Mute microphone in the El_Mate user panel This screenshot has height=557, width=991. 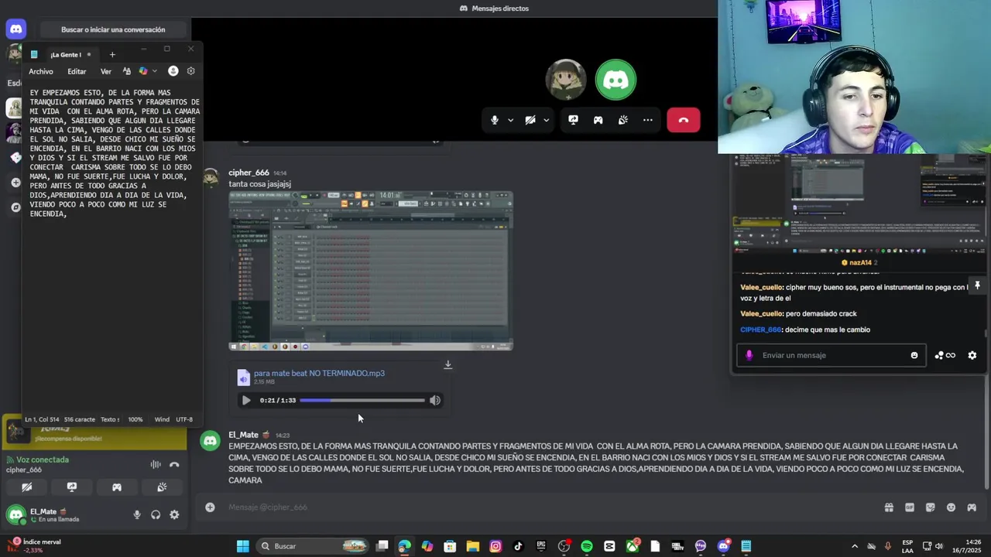coord(137,515)
